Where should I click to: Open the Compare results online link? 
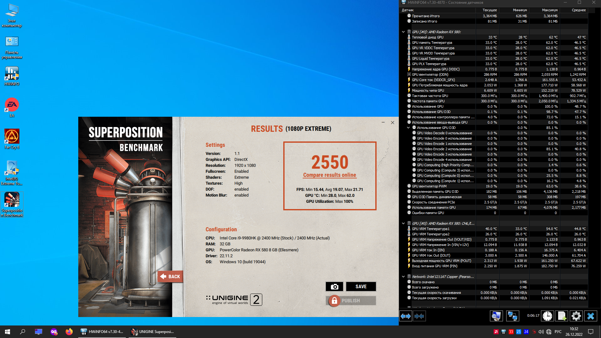click(329, 175)
